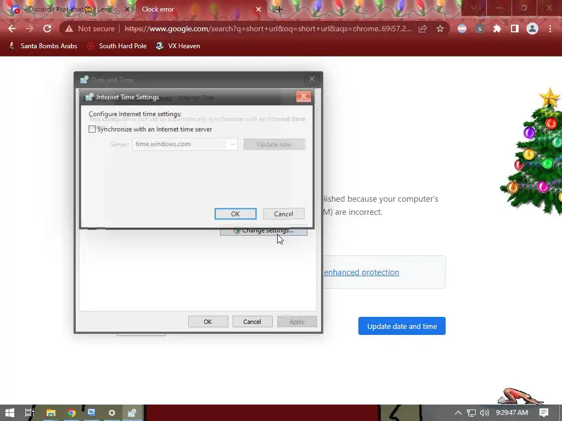Open Santa Bombs Arabs bookmark
The height and width of the screenshot is (421, 562).
coord(43,46)
